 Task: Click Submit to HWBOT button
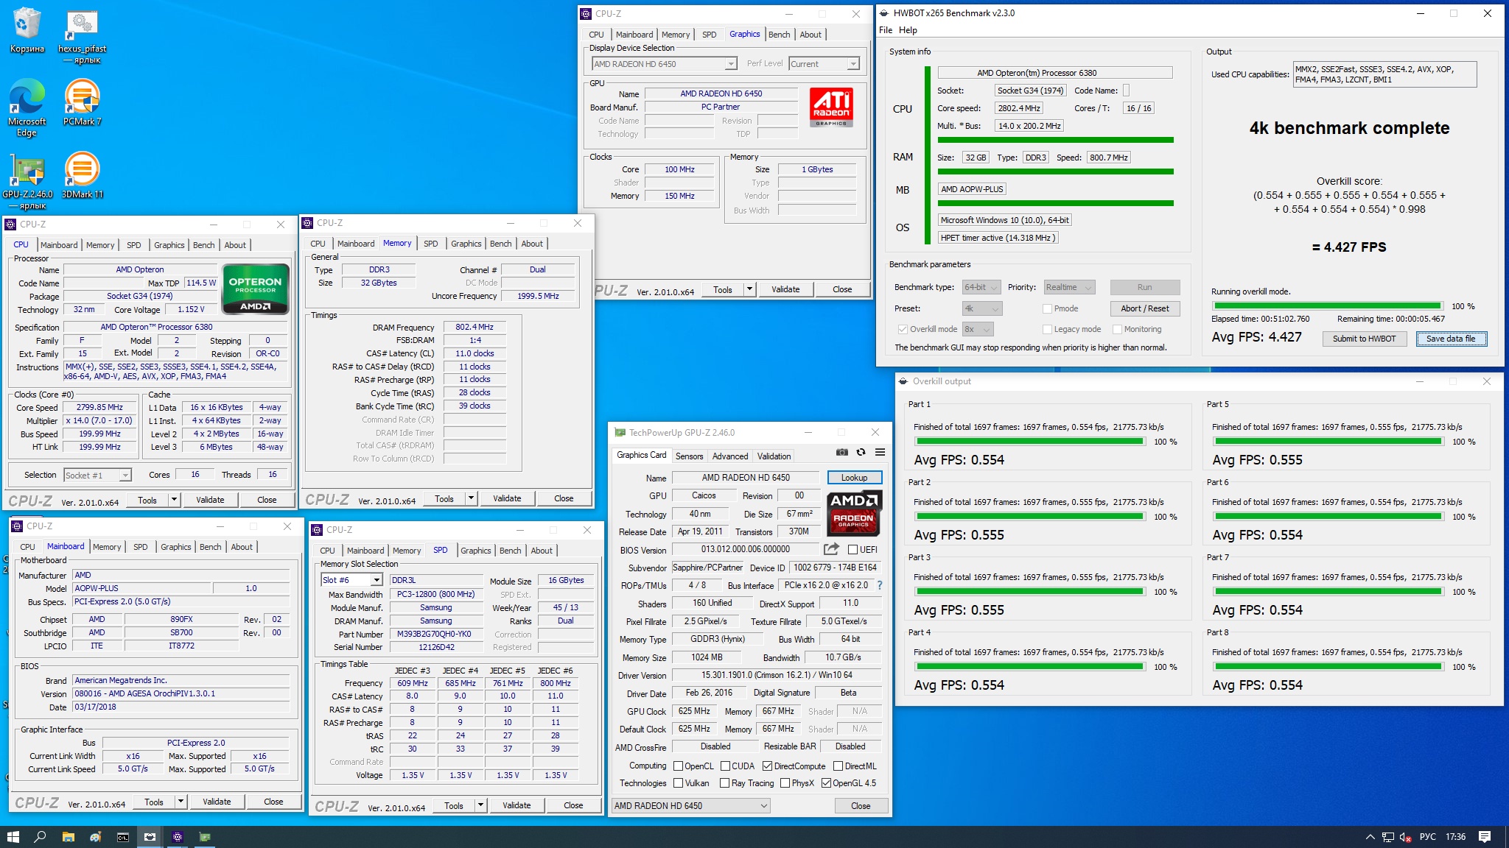1364,339
